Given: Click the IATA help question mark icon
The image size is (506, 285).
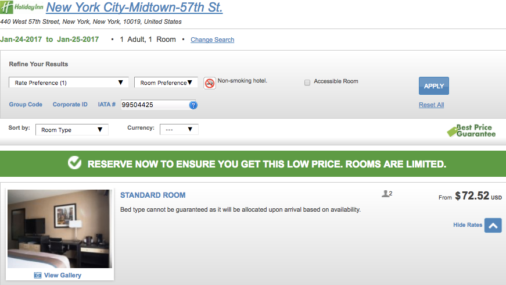Looking at the screenshot, I should [x=193, y=105].
